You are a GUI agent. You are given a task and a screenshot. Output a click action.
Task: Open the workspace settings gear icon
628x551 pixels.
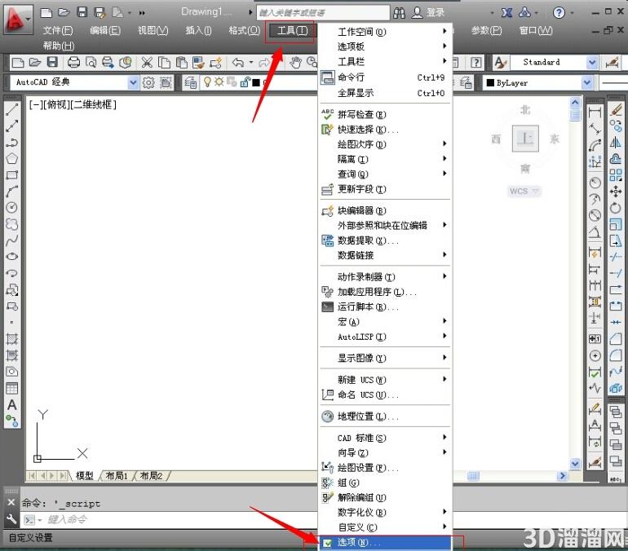148,82
